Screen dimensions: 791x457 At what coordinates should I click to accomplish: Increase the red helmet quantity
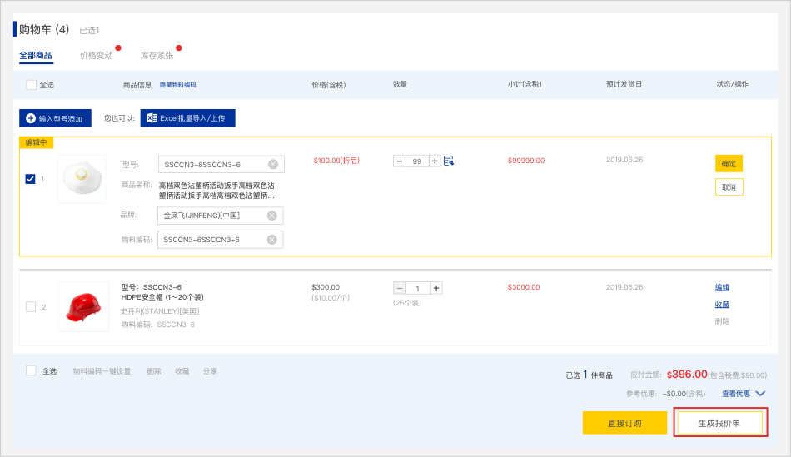(436, 288)
